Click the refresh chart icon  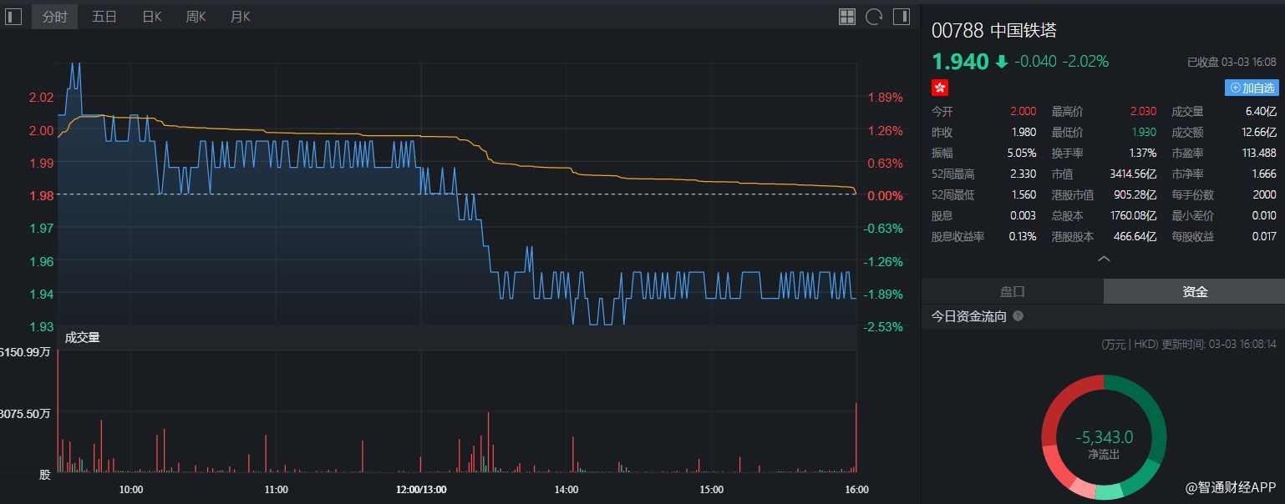click(874, 17)
